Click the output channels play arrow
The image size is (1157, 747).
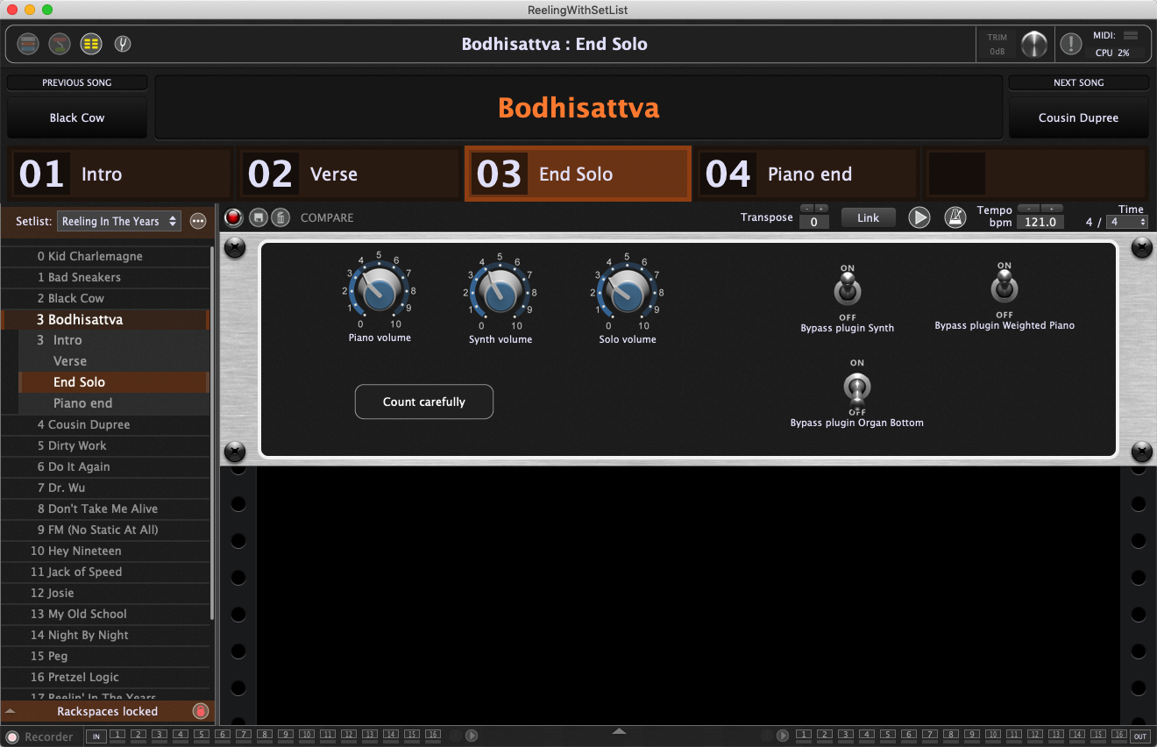[783, 736]
